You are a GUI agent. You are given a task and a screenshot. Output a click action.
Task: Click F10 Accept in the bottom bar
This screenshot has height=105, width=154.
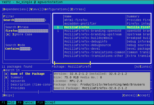point(46,102)
